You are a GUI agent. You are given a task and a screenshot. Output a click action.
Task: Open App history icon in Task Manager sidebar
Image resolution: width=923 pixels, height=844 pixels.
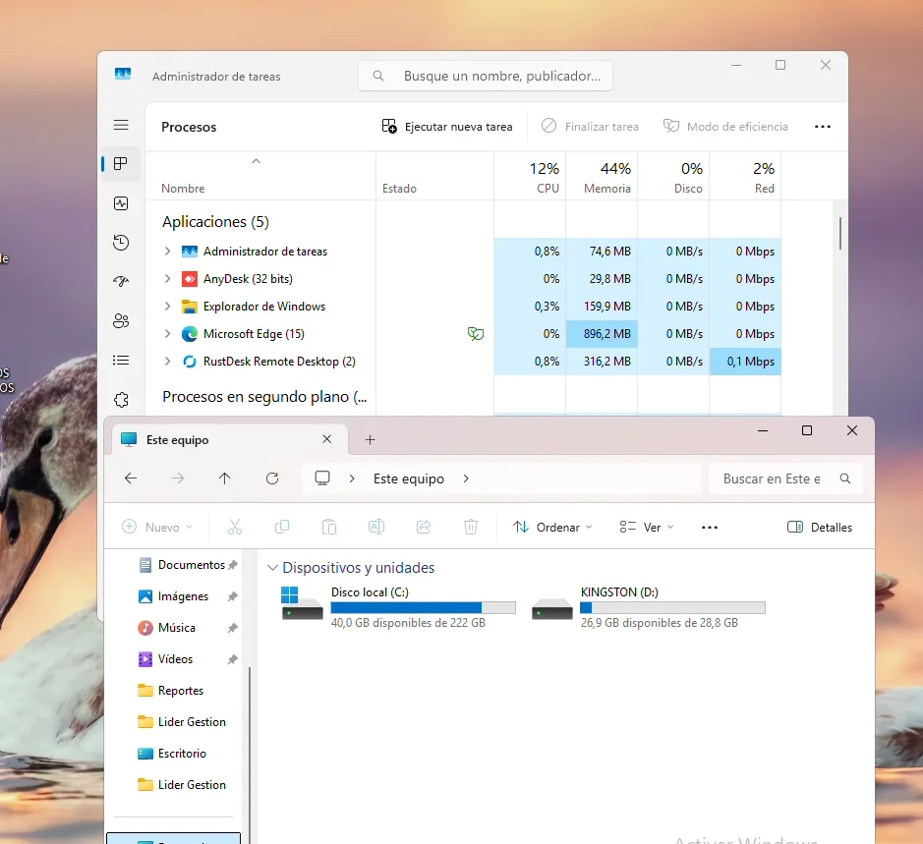(x=121, y=243)
